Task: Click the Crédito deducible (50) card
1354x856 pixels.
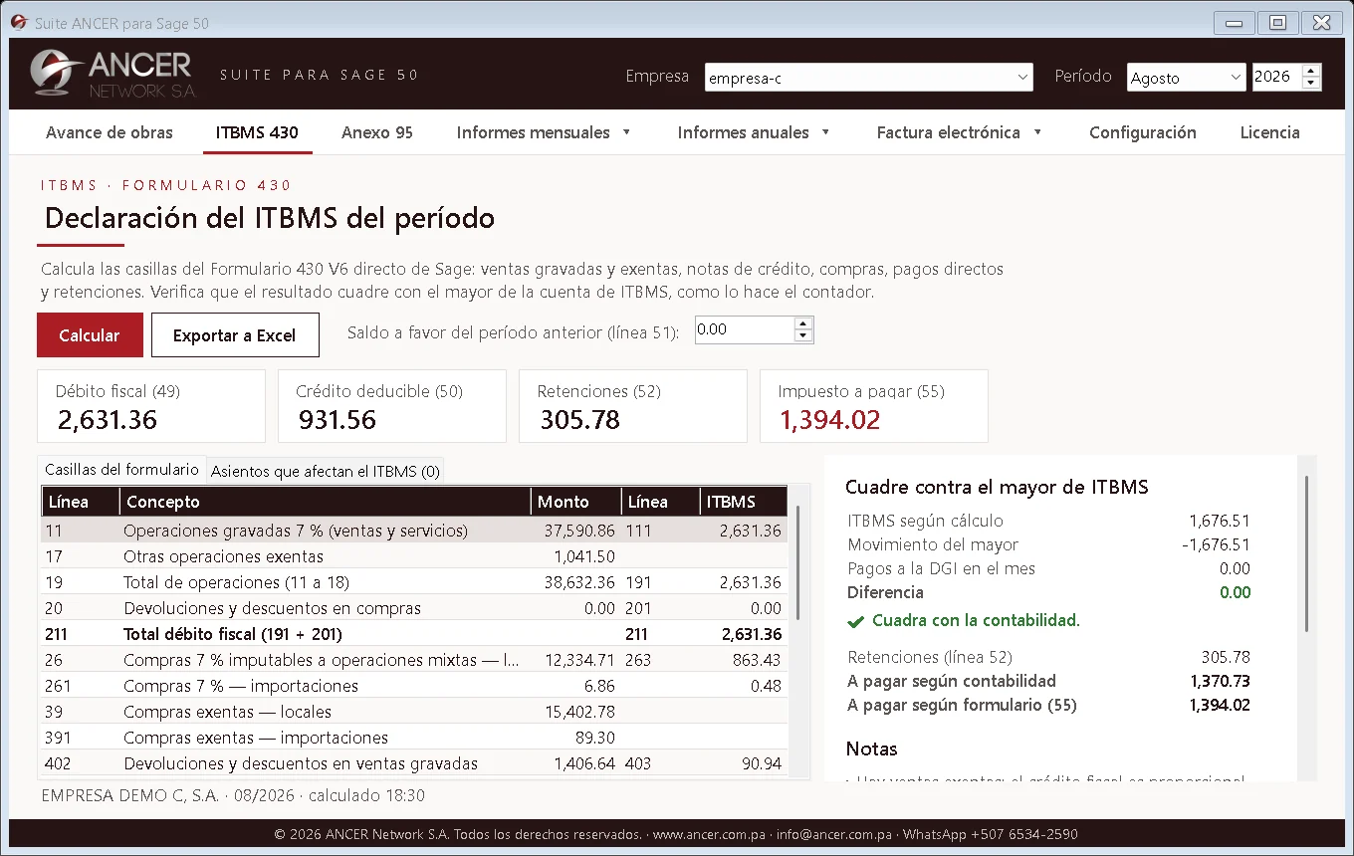Action: point(392,406)
